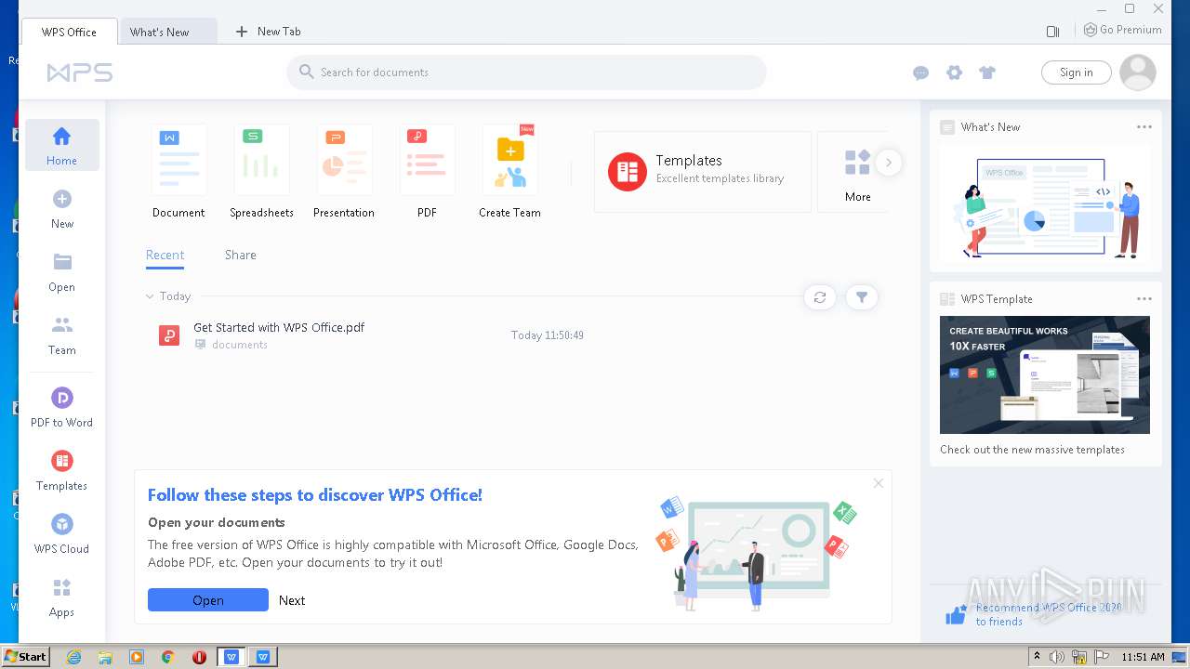Click the filter funnel icon
This screenshot has height=669, width=1190.
tap(862, 297)
